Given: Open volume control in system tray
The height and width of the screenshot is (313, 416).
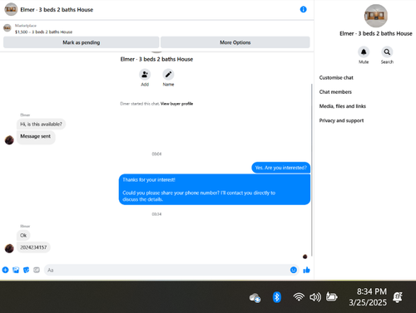Looking at the screenshot, I should click(315, 297).
